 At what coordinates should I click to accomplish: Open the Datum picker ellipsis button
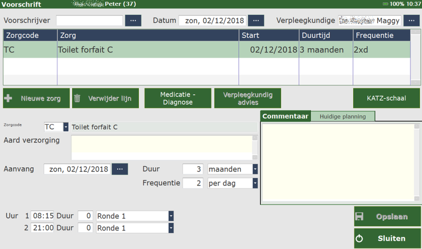tap(256, 21)
